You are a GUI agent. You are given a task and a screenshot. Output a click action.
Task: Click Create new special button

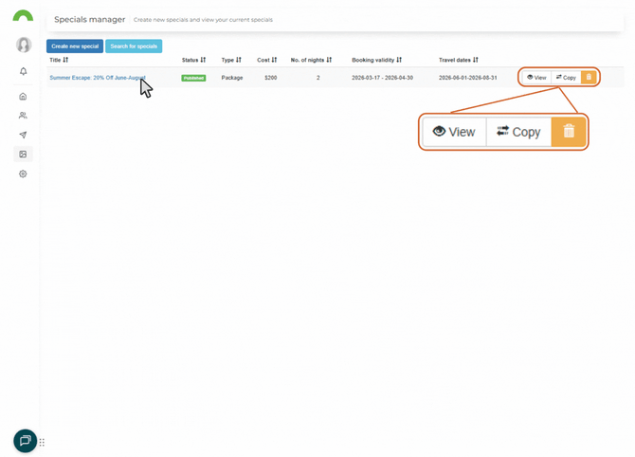tap(75, 46)
